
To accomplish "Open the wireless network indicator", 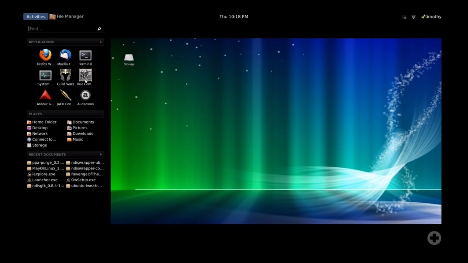I will click(414, 17).
